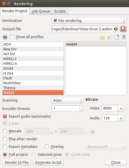This screenshot has height=168, width=129.
Task: Click the load rescale size icon
Action: (92, 131)
